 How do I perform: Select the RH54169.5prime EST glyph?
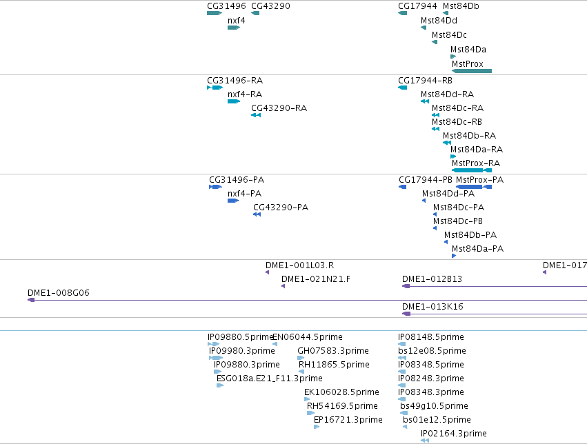310,413
